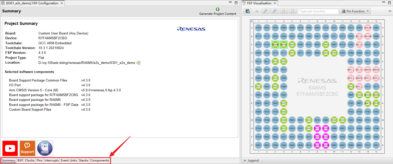Select the P015 pin
The image size is (393, 164).
click(x=309, y=137)
